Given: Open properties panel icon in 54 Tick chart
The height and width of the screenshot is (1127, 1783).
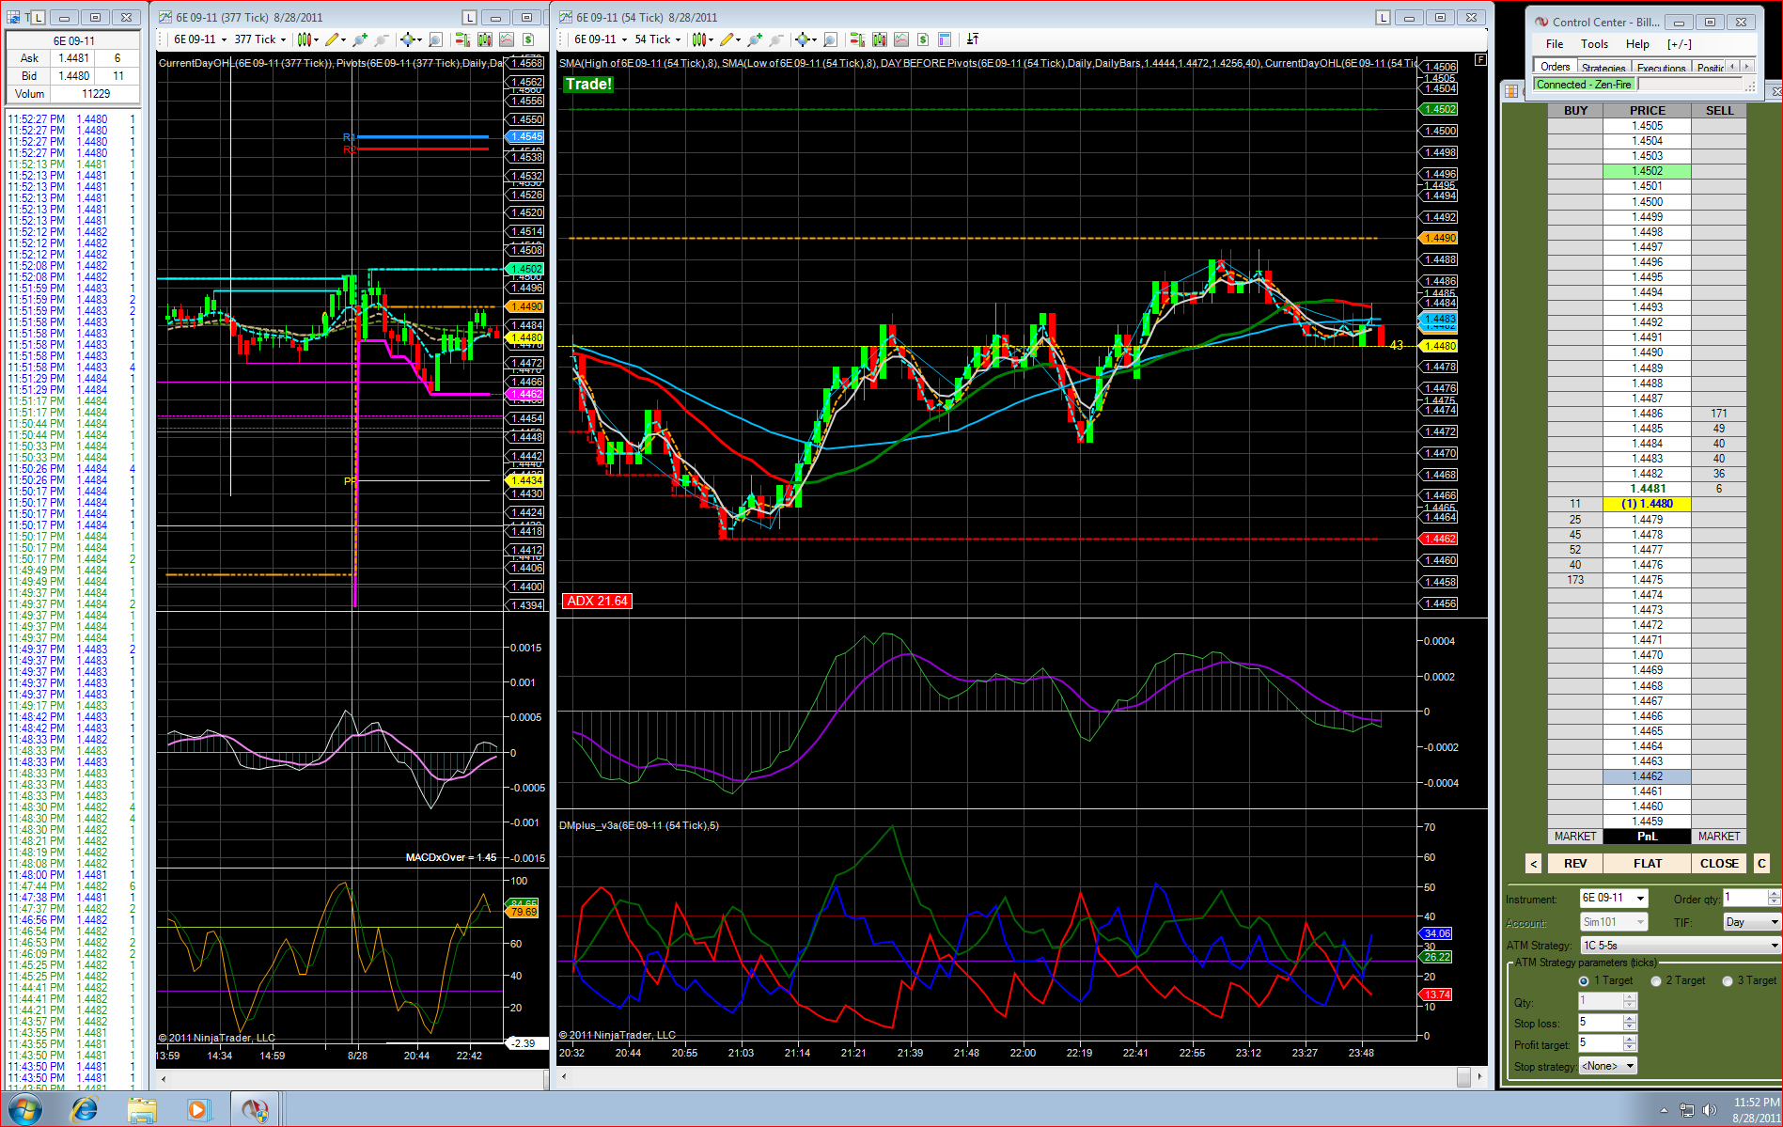Looking at the screenshot, I should coord(945,39).
